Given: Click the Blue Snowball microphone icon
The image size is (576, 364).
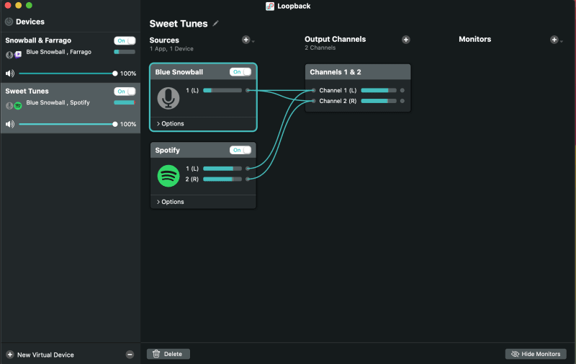Looking at the screenshot, I should tap(168, 98).
